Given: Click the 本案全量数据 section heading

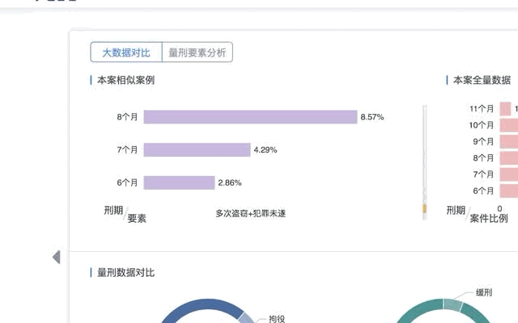Looking at the screenshot, I should (482, 80).
